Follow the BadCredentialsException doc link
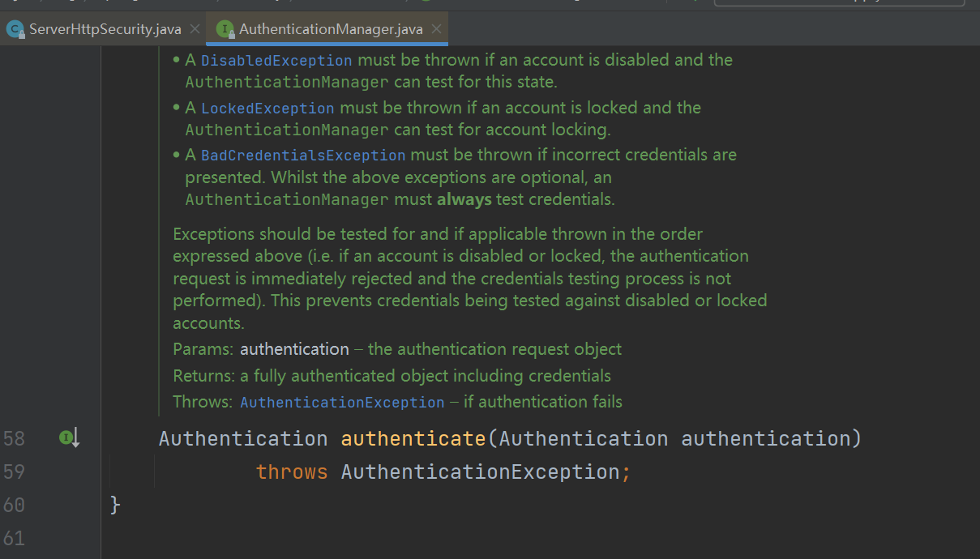The image size is (980, 559). [303, 156]
